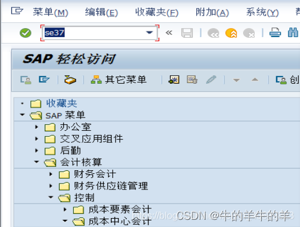Select the 会计核算 tree item

click(81, 162)
